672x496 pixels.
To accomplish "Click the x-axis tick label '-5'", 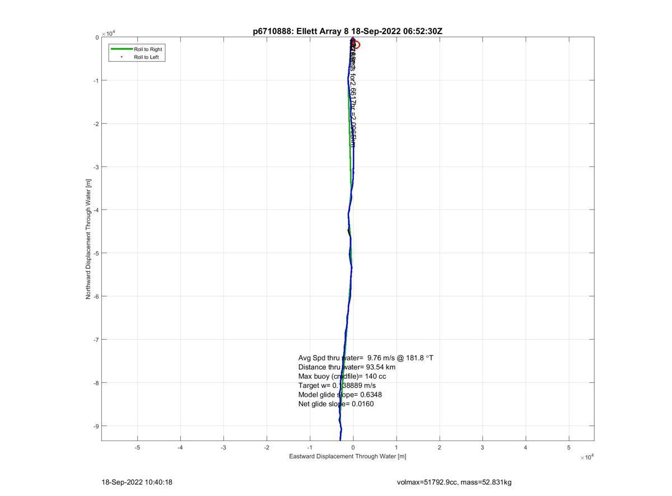I will pyautogui.click(x=137, y=447).
